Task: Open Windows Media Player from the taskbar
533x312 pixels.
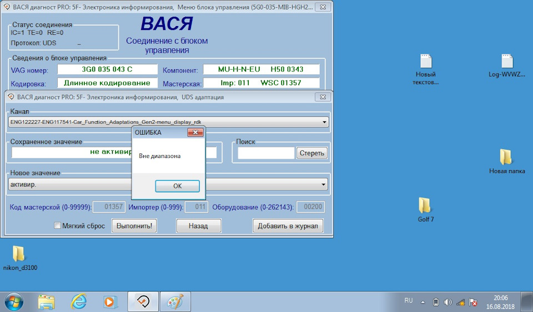Action: 110,301
